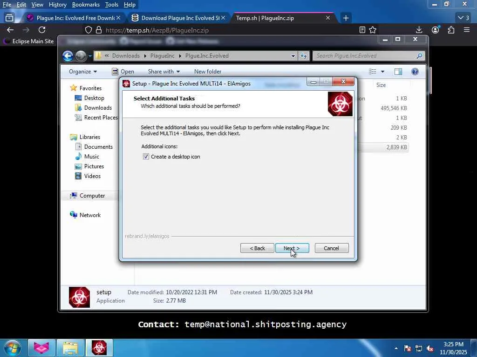Click Explorer back navigation arrow
This screenshot has width=477, height=357.
(x=68, y=56)
